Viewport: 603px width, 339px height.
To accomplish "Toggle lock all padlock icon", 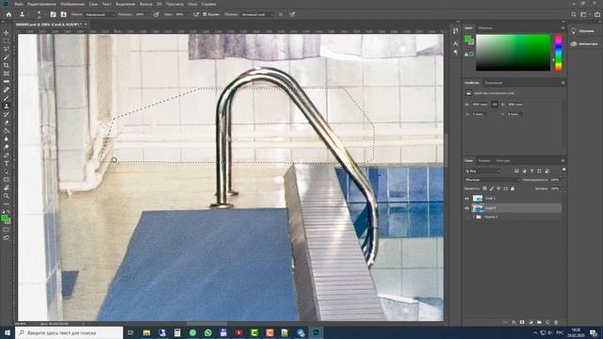I will point(513,188).
